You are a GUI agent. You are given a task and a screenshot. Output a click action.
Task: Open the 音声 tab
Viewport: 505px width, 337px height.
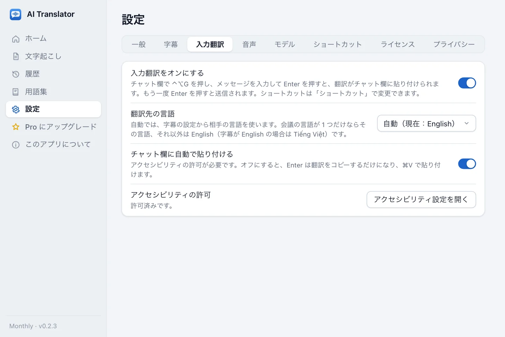tap(249, 45)
